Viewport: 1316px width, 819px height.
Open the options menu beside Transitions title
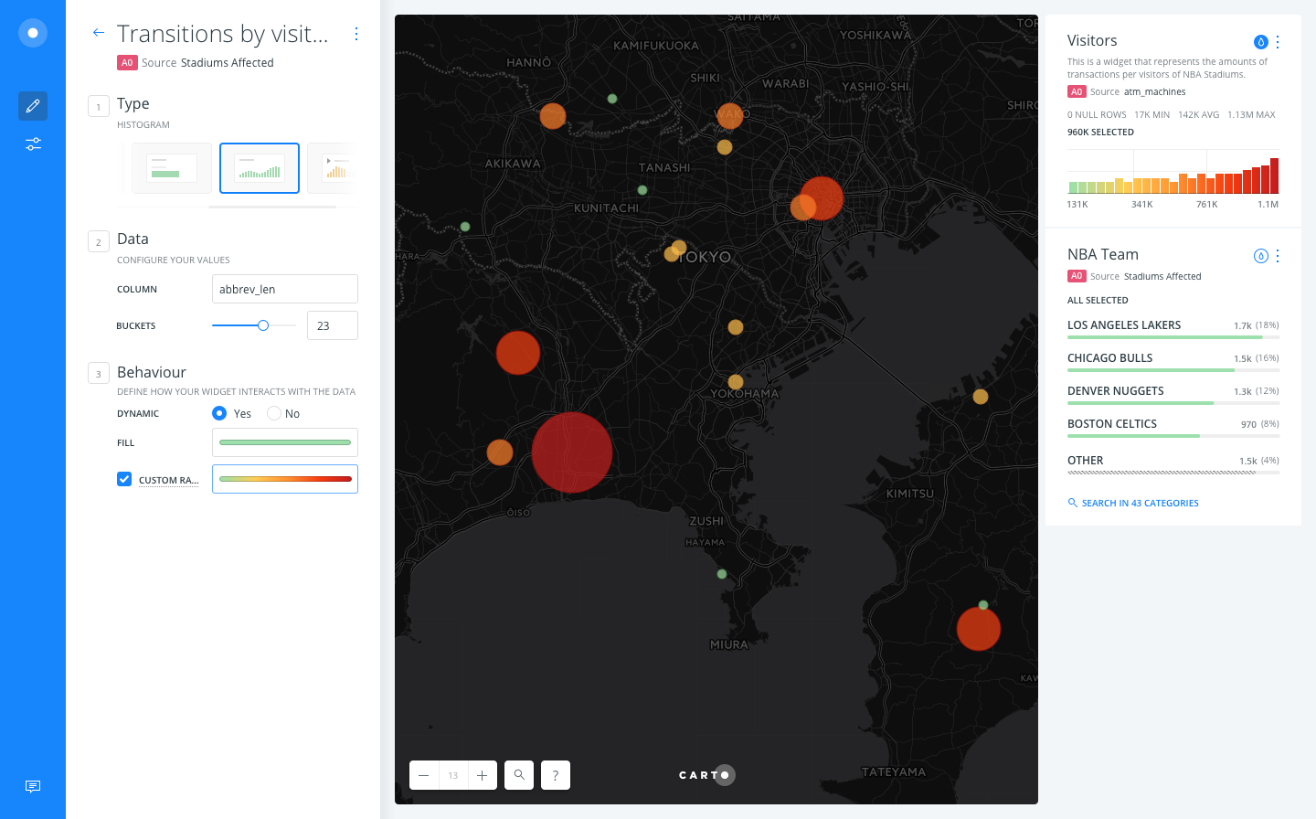click(x=356, y=33)
